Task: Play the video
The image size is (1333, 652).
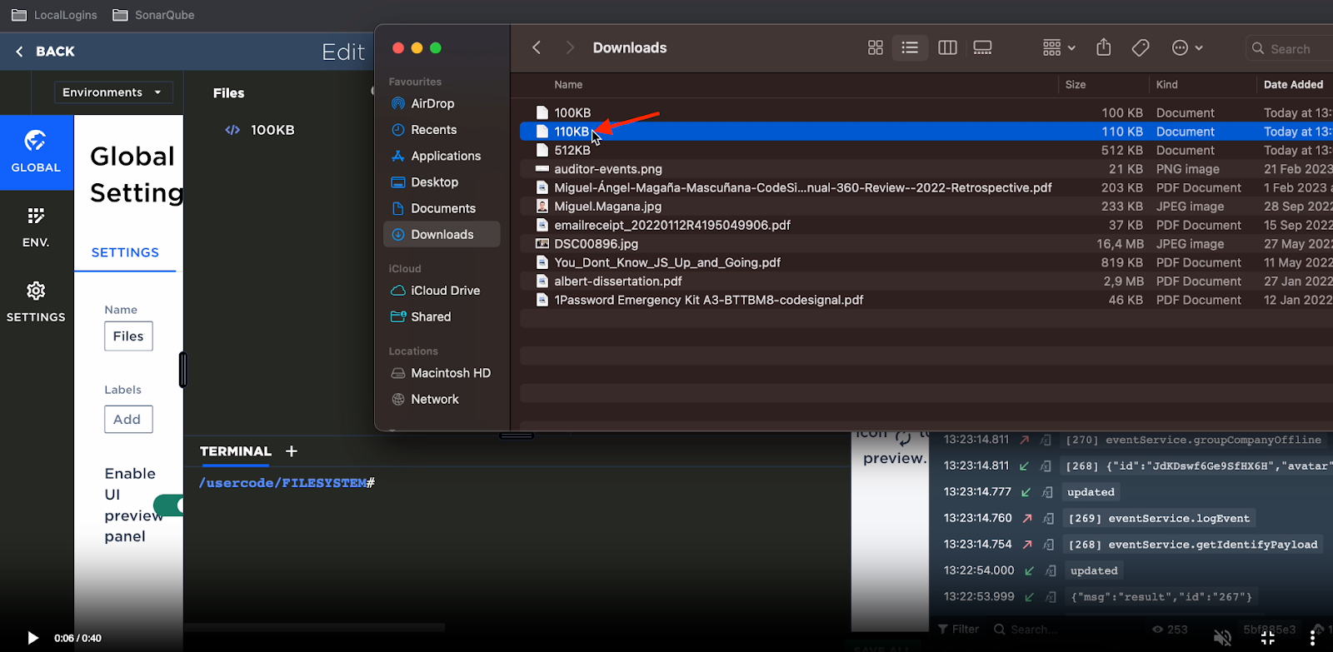Action: 32,638
